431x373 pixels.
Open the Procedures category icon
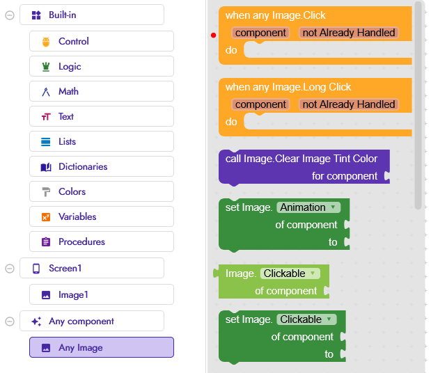pyautogui.click(x=46, y=242)
